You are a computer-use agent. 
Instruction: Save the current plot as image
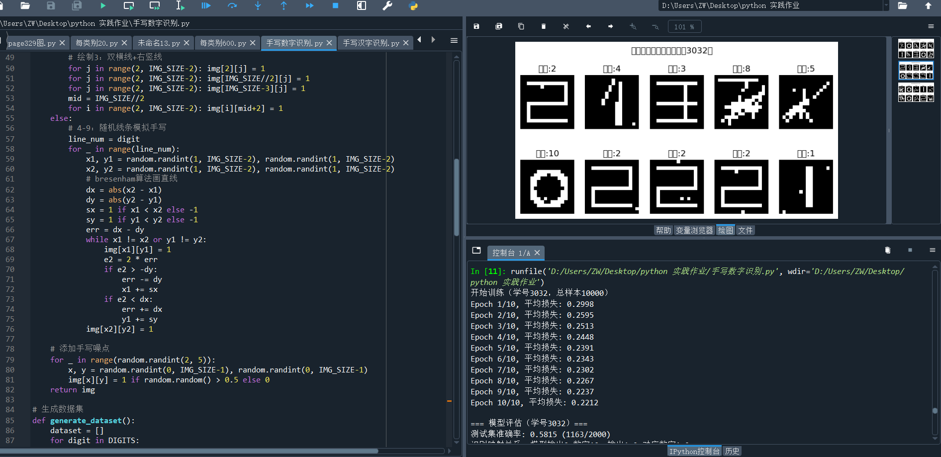[476, 26]
